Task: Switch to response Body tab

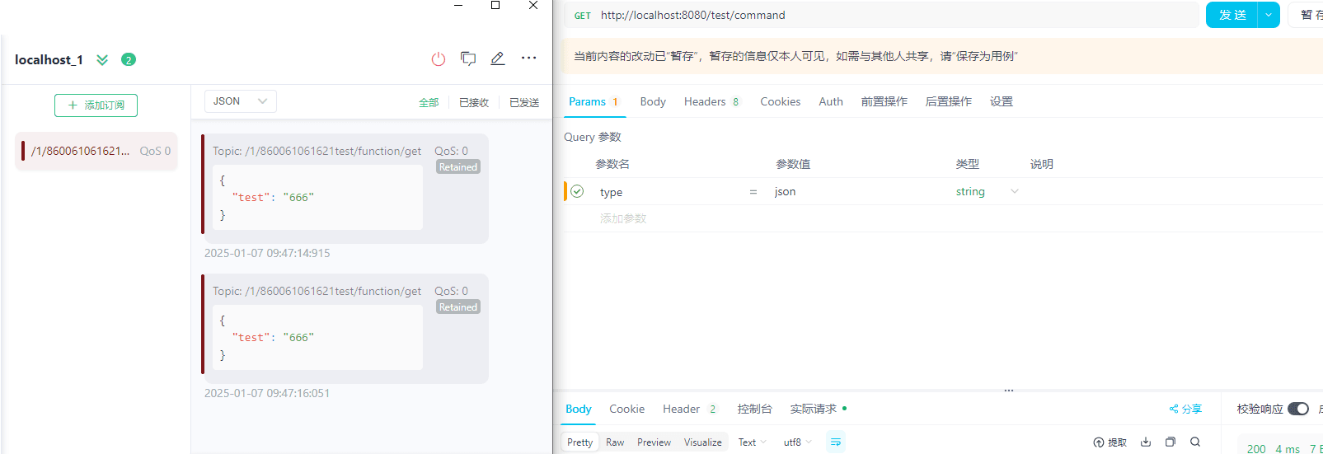Action: point(579,409)
